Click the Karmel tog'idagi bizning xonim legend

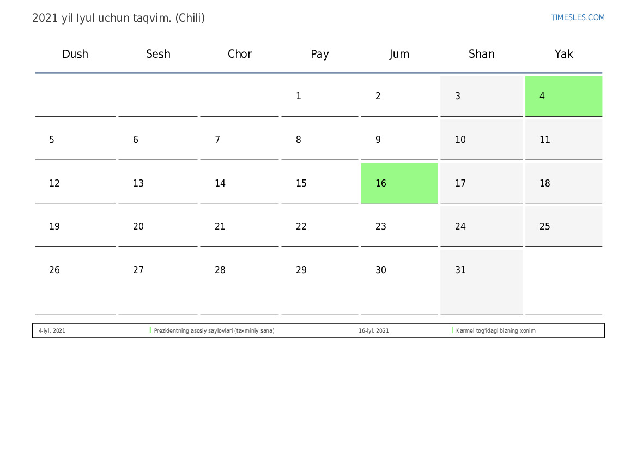pyautogui.click(x=495, y=331)
